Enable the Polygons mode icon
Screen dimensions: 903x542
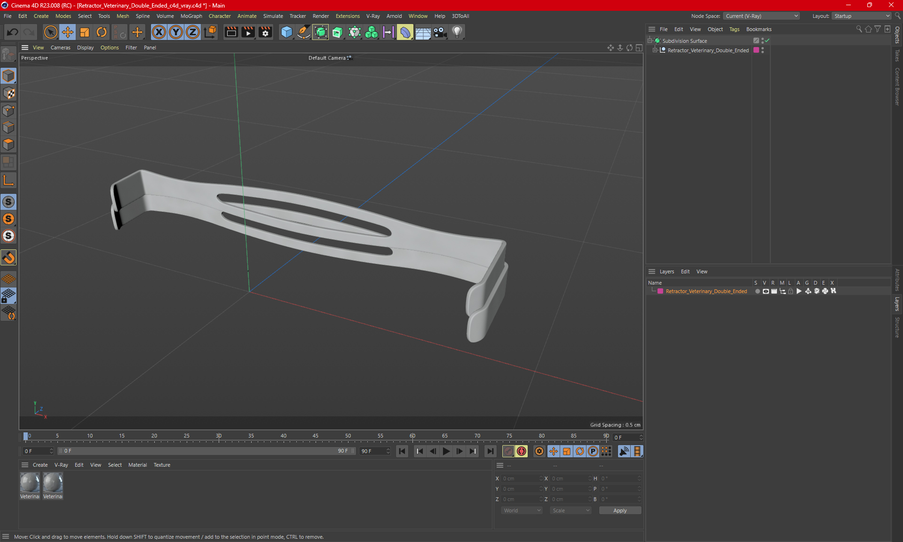tap(8, 144)
